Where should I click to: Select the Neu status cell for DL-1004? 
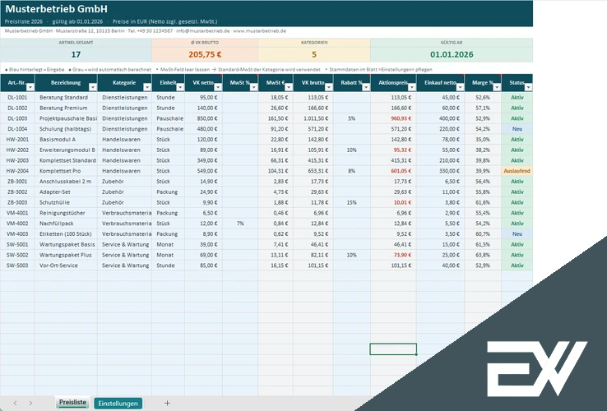pos(517,129)
